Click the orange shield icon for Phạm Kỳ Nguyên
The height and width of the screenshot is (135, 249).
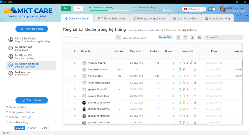(184, 63)
